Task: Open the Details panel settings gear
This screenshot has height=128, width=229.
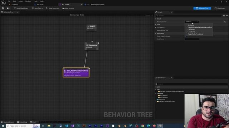Action: (x=227, y=16)
